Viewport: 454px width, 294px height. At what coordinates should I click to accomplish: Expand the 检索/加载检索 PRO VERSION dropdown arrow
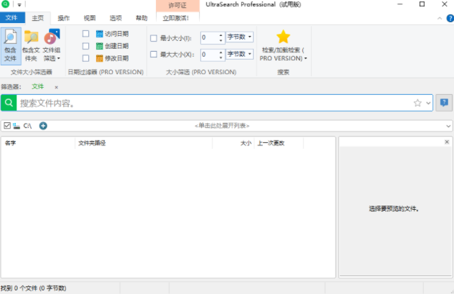[x=305, y=58]
